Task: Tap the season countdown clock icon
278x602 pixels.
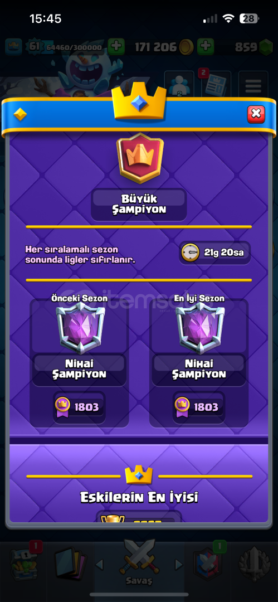Action: [x=191, y=253]
